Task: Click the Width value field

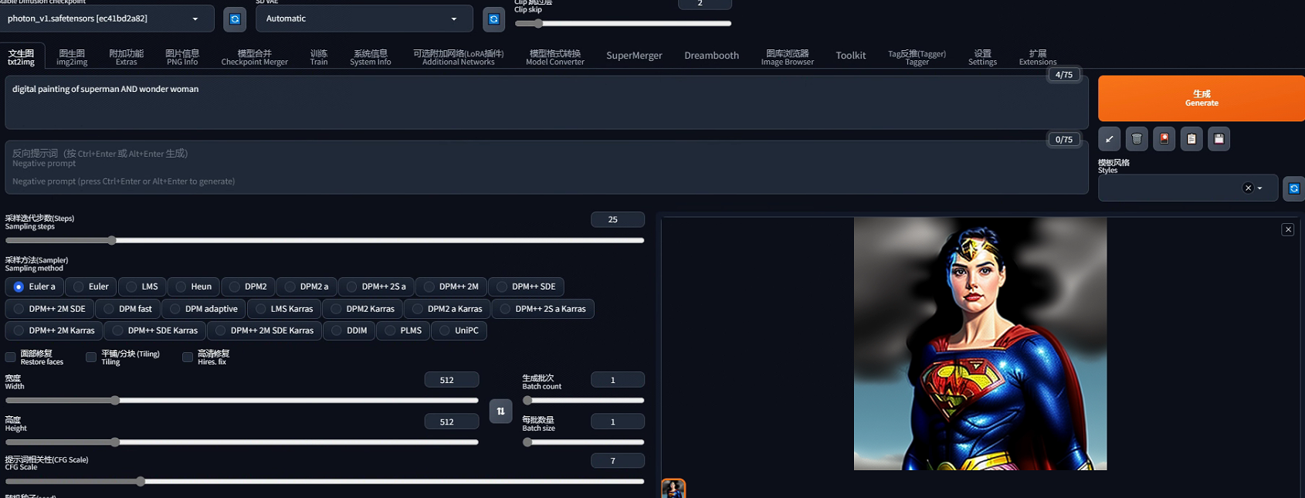Action: pyautogui.click(x=452, y=380)
